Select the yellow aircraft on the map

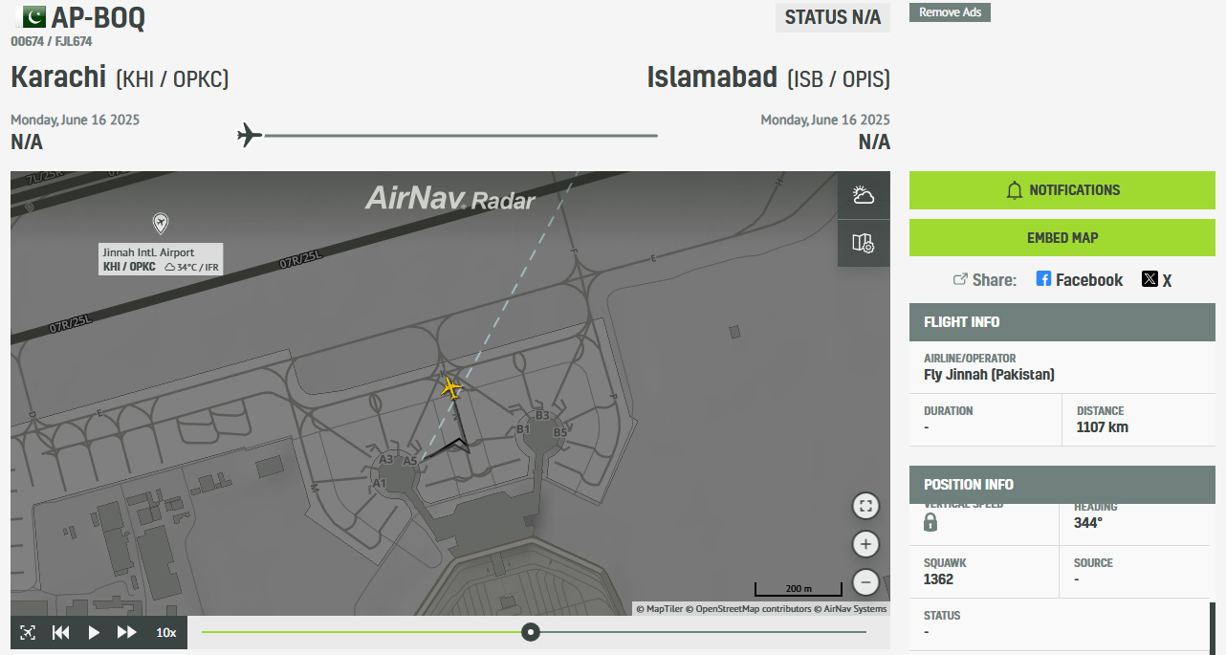click(451, 387)
